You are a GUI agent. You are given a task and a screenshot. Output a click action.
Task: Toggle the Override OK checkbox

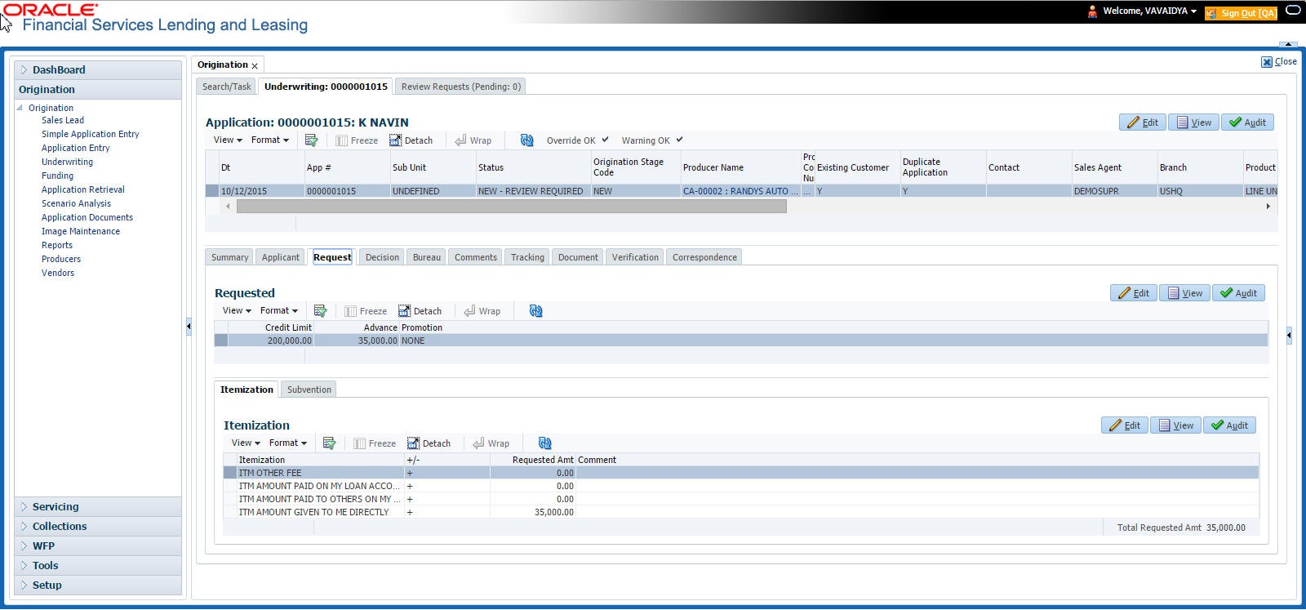coord(605,140)
